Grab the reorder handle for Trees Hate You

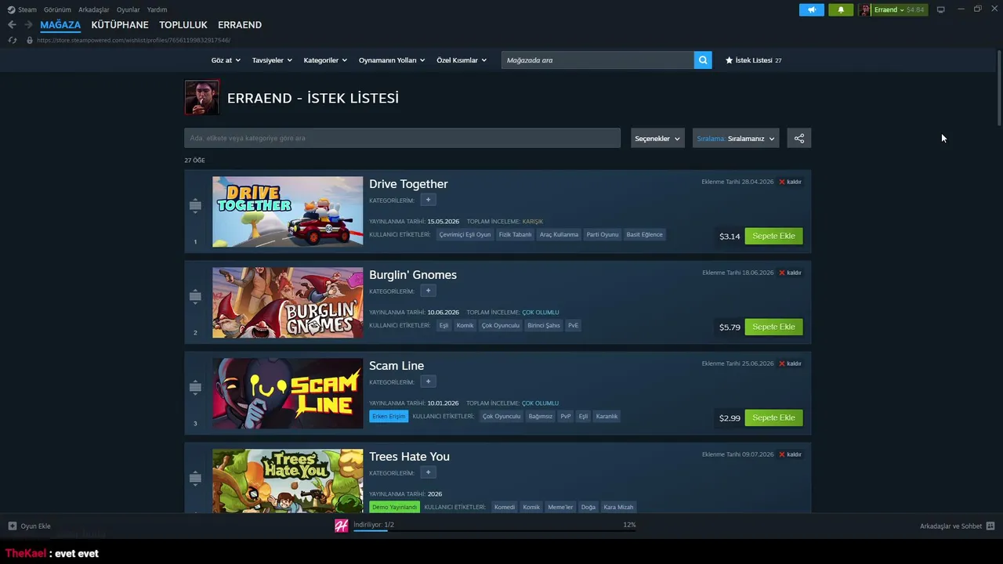(195, 478)
